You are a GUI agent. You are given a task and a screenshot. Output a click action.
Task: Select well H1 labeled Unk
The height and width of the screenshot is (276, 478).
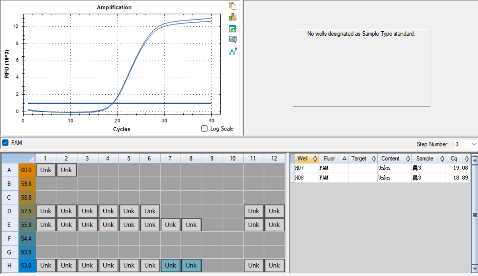[46, 265]
